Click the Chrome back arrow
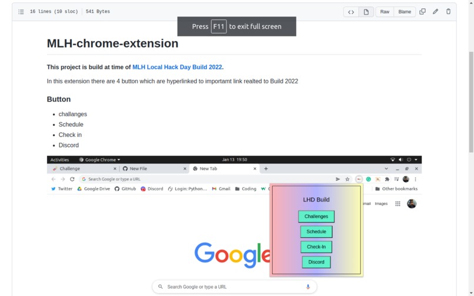474x296 pixels. 54,179
